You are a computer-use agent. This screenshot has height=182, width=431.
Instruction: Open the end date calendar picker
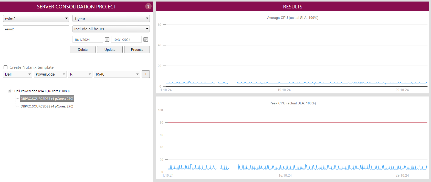146,40
